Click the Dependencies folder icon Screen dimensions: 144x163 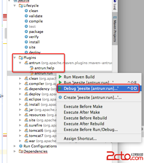(x=21, y=151)
